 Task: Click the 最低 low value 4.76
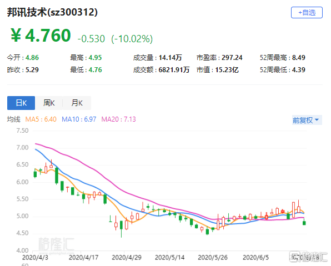[x=95, y=70]
